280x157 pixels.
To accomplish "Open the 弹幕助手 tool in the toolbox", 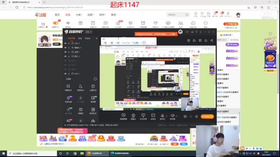I will (68, 88).
